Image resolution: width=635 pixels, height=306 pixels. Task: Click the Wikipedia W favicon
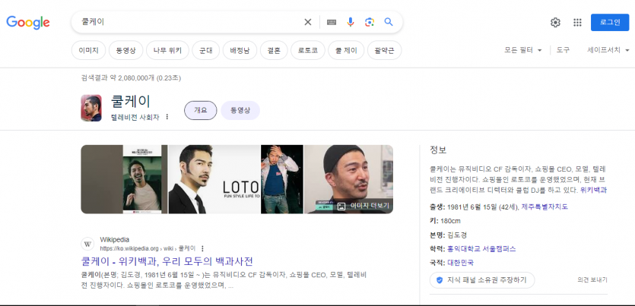pos(87,244)
